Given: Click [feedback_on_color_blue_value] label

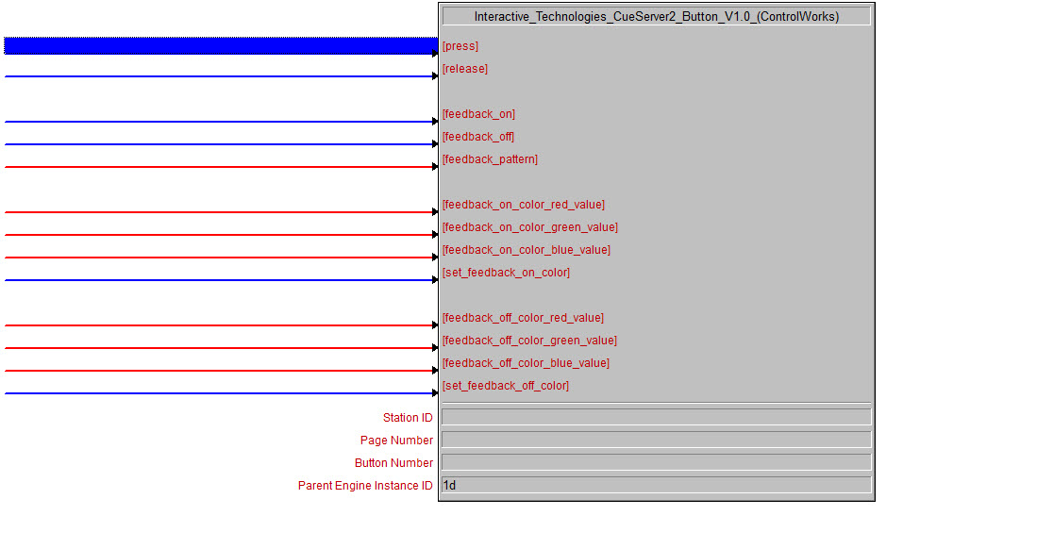Looking at the screenshot, I should pyautogui.click(x=527, y=250).
